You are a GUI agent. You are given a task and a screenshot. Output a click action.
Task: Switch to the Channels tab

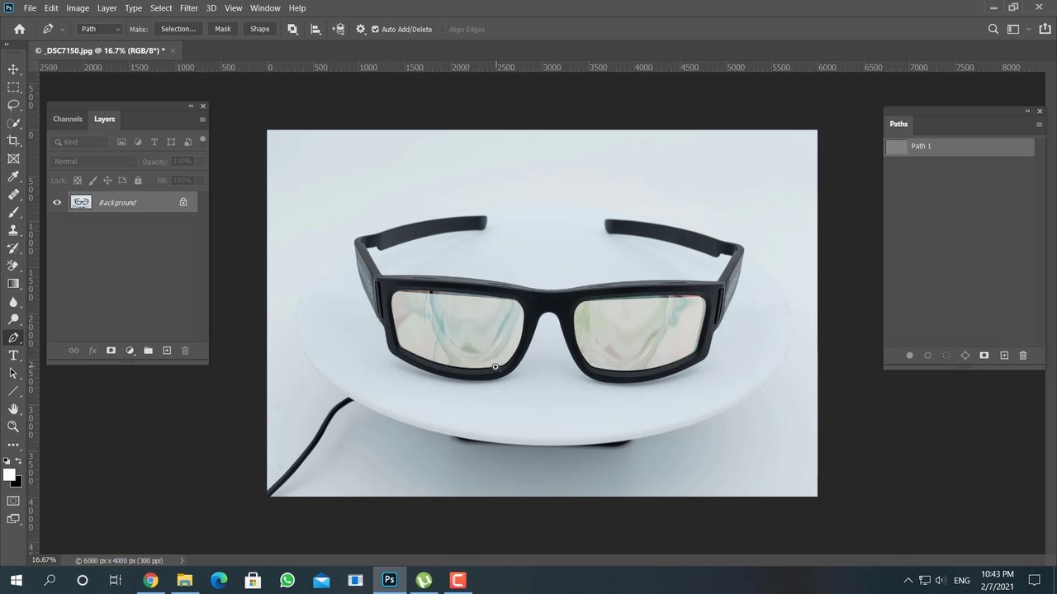pyautogui.click(x=68, y=119)
